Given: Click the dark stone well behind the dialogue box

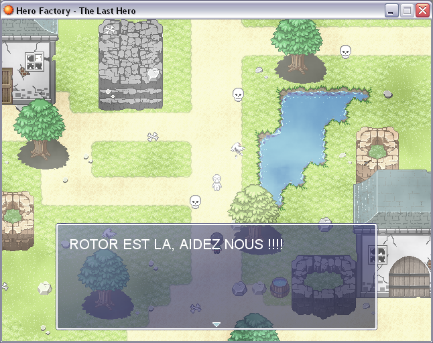Looking at the screenshot, I should pos(323,287).
